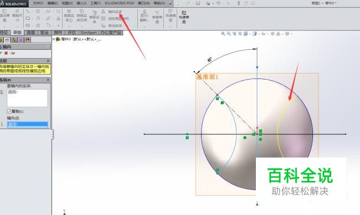Open dropdown under Display/Delete Relations
Viewport: 360px width, 215px height.
tap(145, 27)
